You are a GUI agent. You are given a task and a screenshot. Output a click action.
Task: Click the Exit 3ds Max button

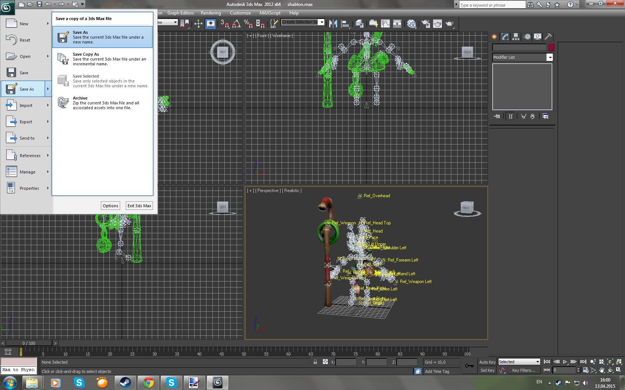click(x=139, y=206)
